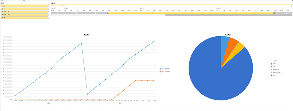The image size is (293, 111).
Task: Click the orange 工事 pie legend swatch
Action: (271, 66)
